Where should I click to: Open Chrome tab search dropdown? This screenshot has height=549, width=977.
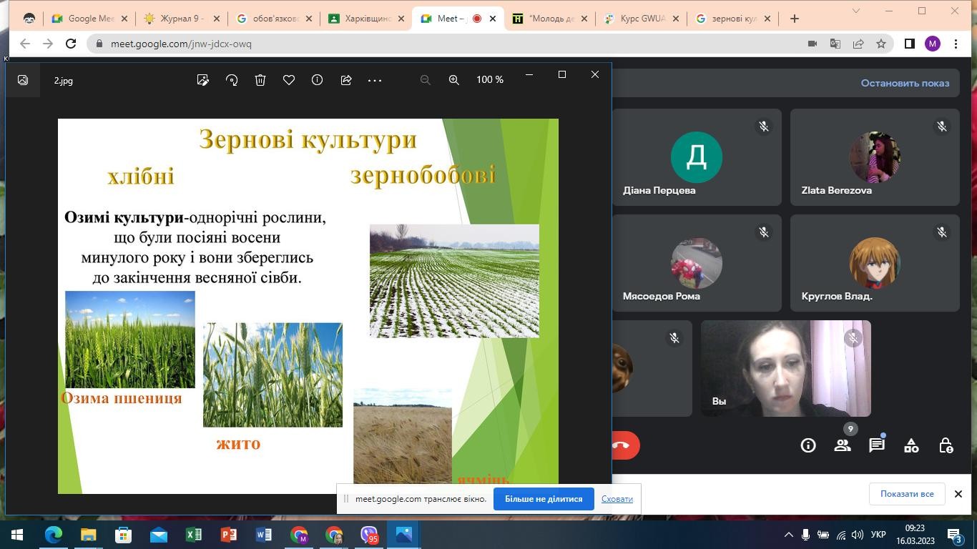click(855, 11)
